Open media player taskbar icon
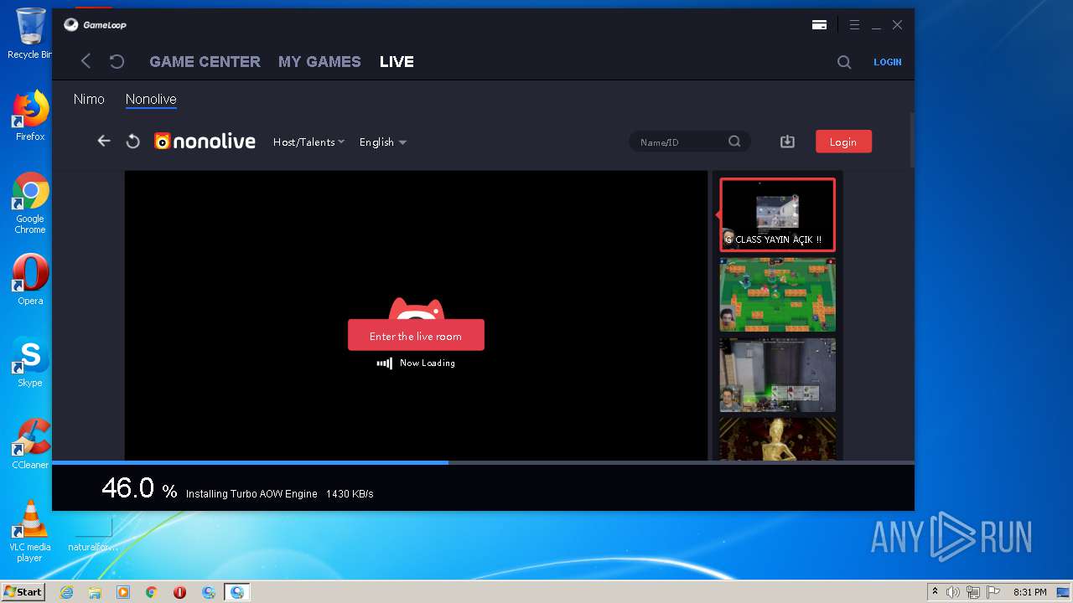1073x603 pixels. point(123,592)
